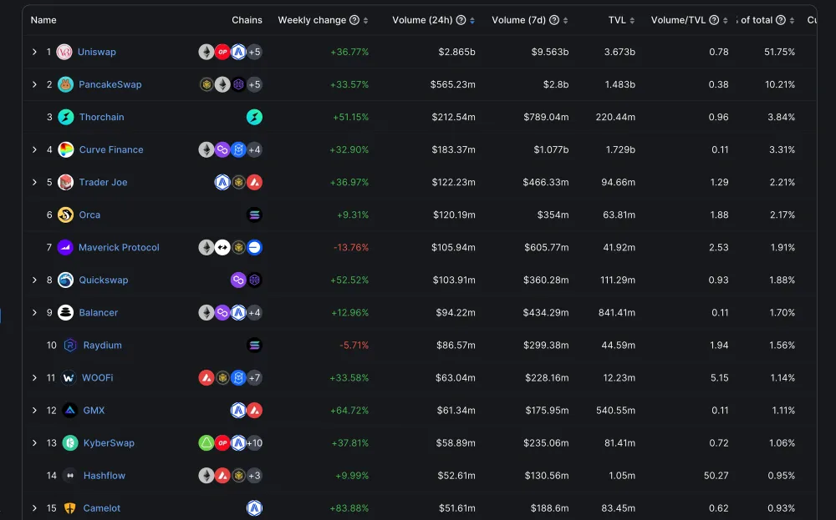Open the Maverick Protocol link
This screenshot has width=836, height=520.
119,248
